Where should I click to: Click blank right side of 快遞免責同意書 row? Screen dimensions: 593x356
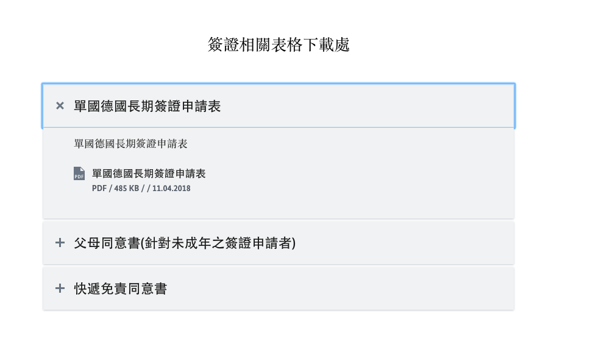[340, 289]
